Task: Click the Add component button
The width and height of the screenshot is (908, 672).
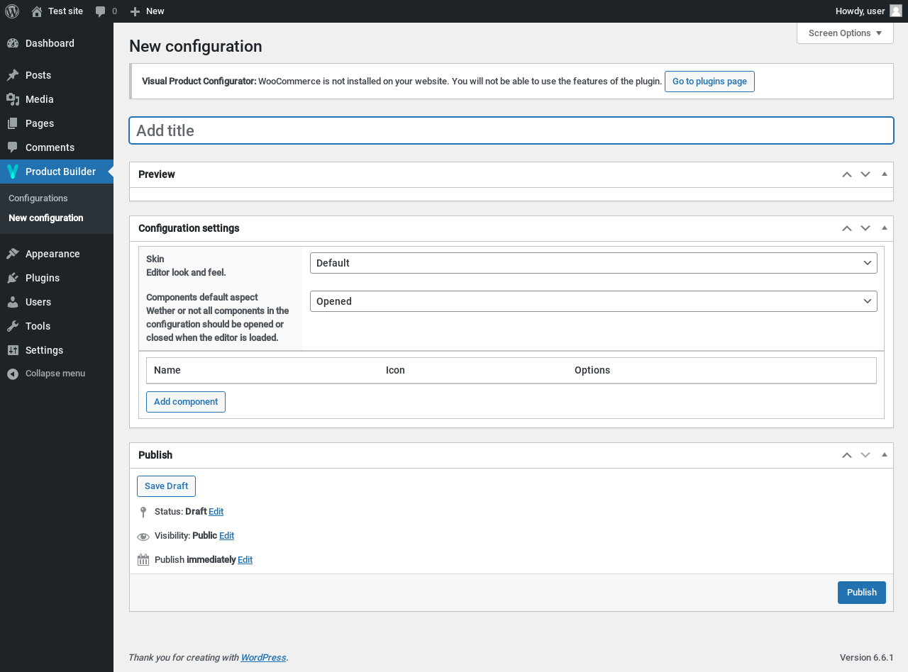Action: point(186,402)
